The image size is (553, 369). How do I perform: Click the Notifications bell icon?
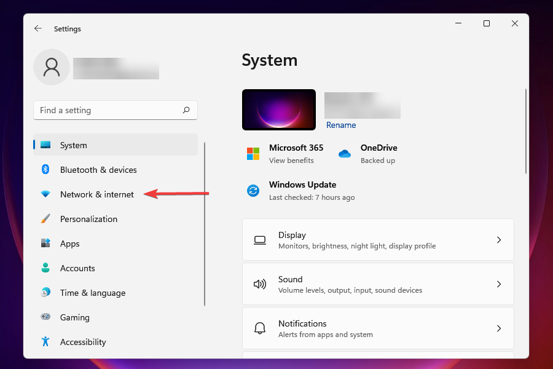pyautogui.click(x=260, y=328)
